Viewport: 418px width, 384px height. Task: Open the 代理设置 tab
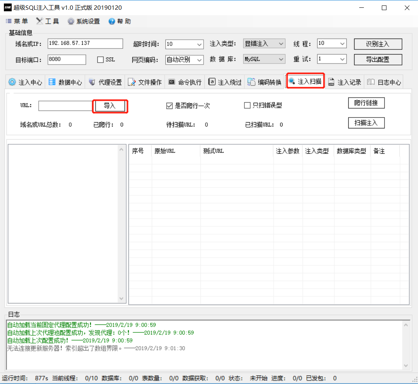pos(105,82)
